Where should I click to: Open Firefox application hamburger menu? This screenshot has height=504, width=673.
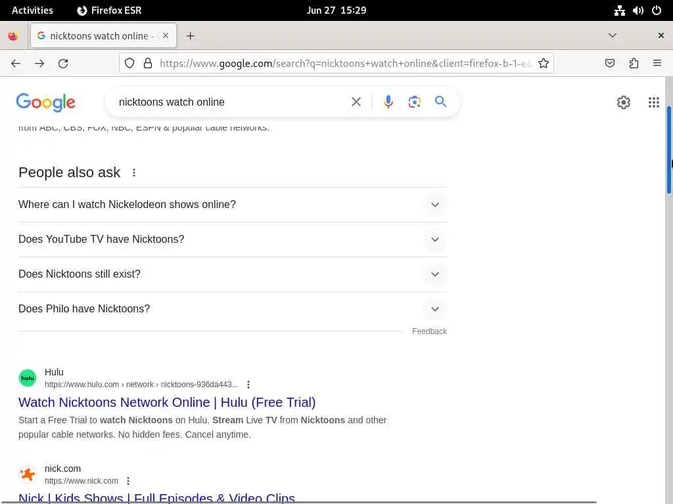657,64
